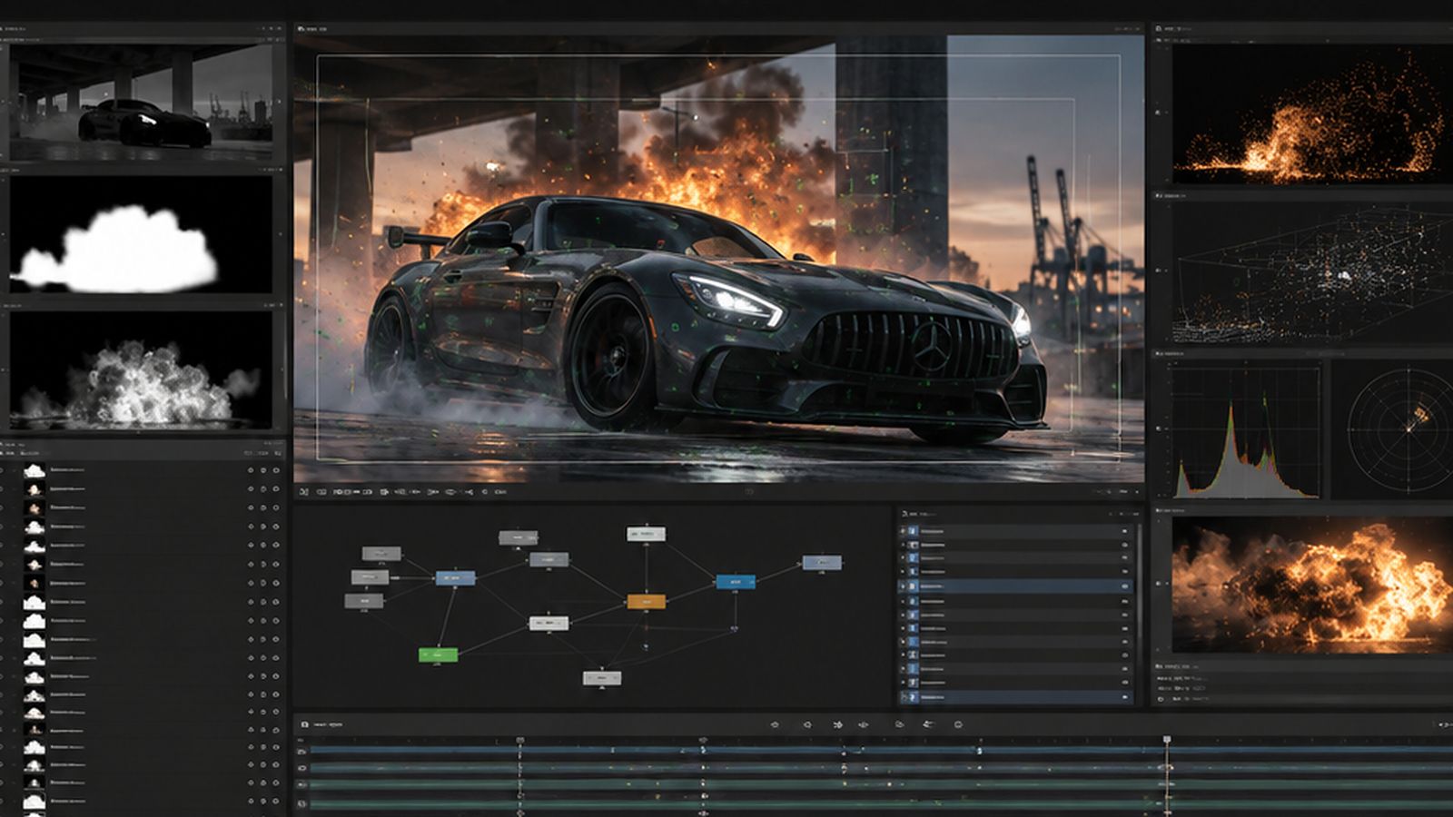The height and width of the screenshot is (817, 1453).
Task: Click the first timeline marker on the ruler
Action: [x=520, y=741]
